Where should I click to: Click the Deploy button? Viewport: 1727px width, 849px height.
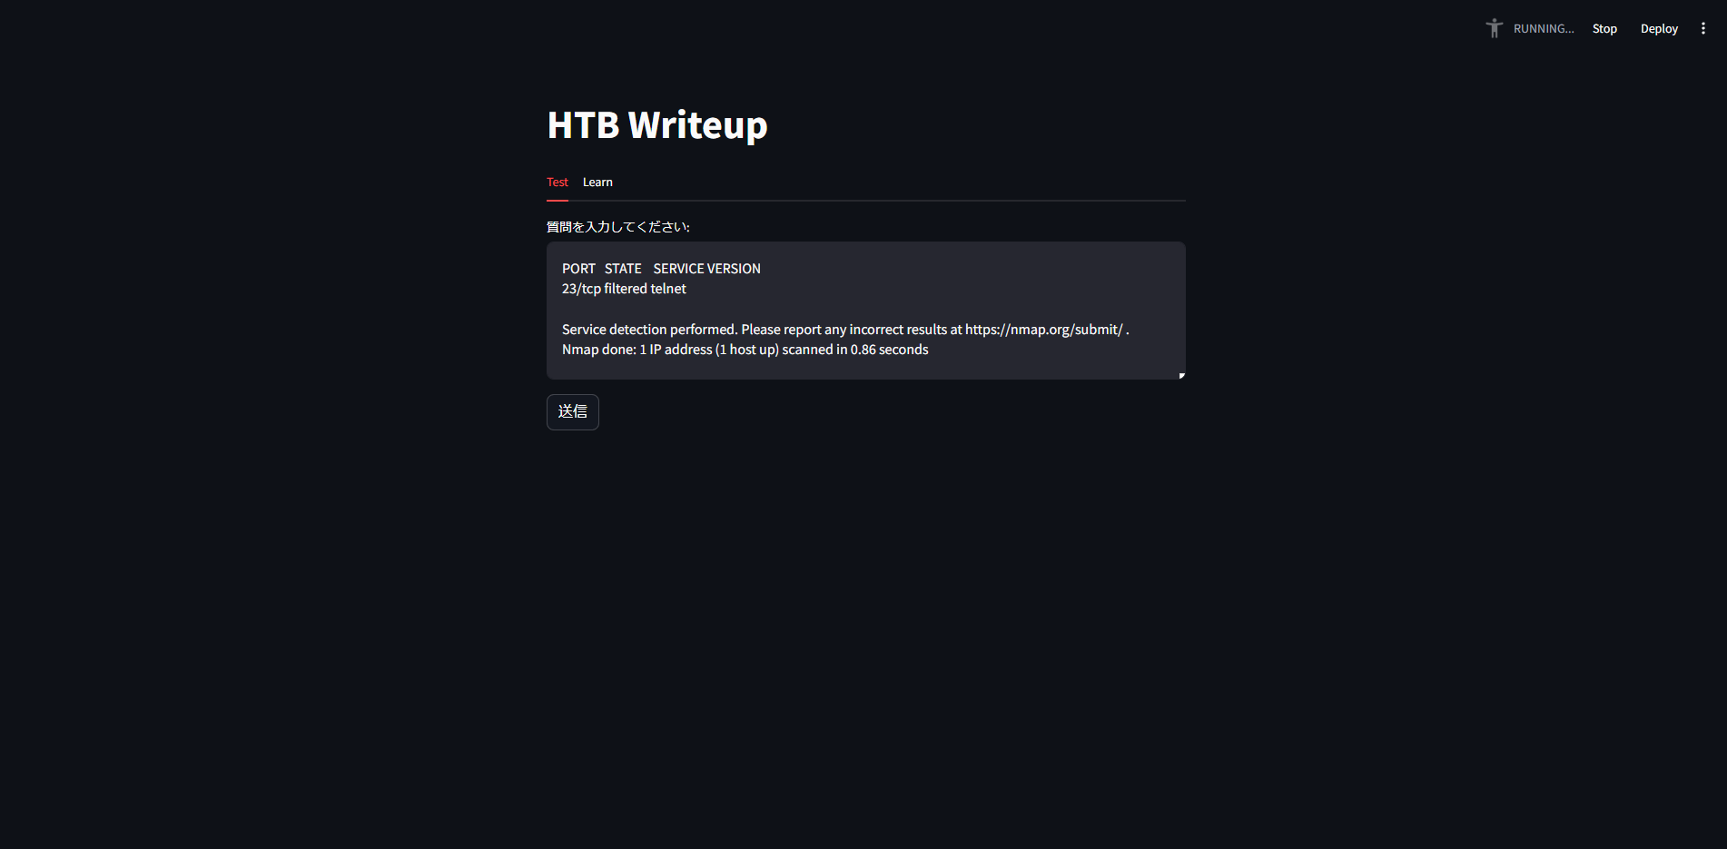coord(1659,29)
